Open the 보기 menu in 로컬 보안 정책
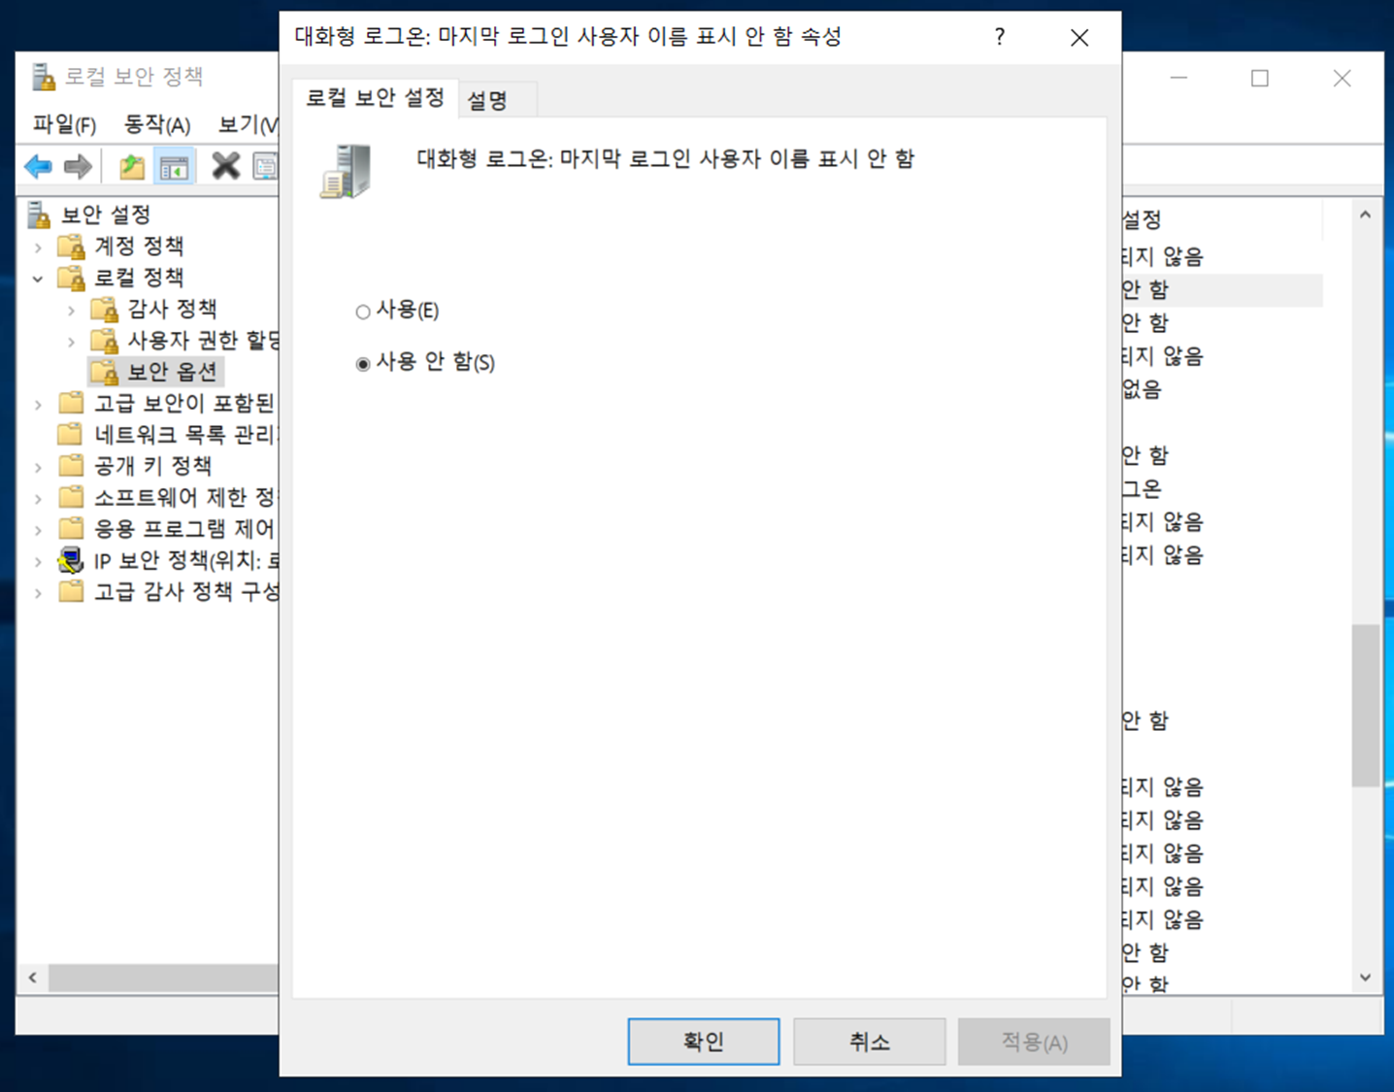 click(x=247, y=124)
